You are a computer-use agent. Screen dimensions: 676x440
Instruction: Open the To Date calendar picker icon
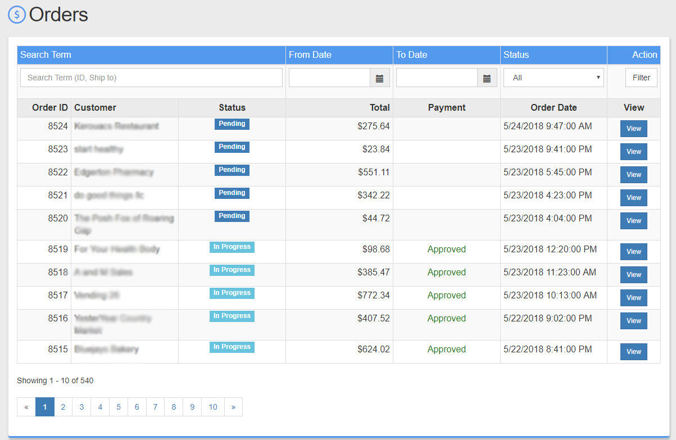coord(487,78)
